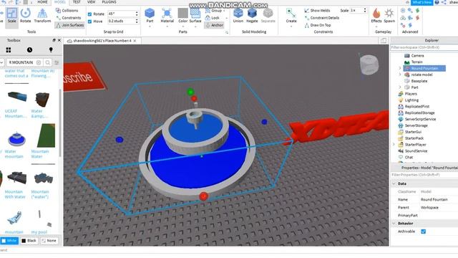The height and width of the screenshot is (258, 458).
Task: Clear the Toolbox search text
Action: tap(39, 62)
